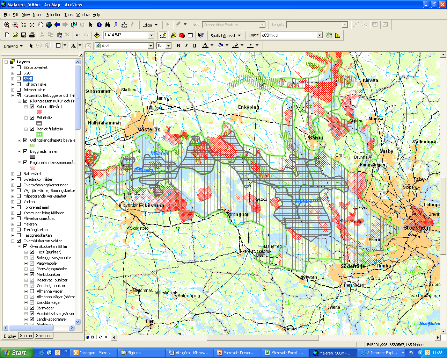Choose the Select Elements arrow in Tools toolbar

(x=91, y=25)
